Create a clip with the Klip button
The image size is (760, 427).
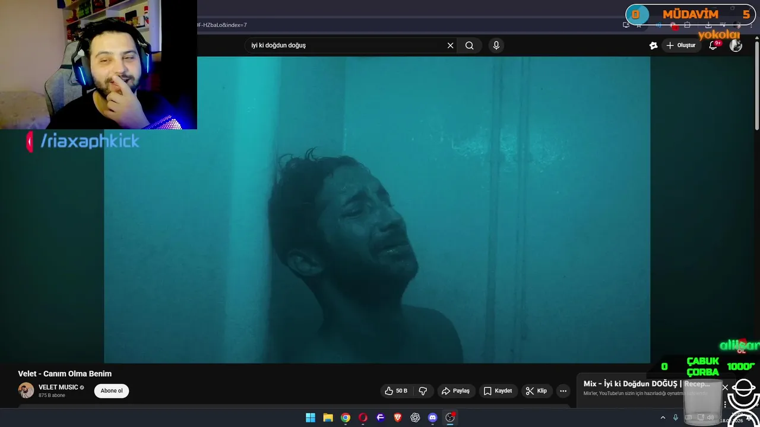(x=536, y=391)
